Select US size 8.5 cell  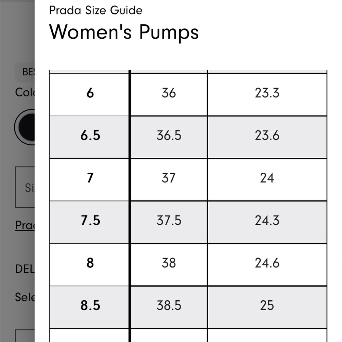click(x=89, y=307)
